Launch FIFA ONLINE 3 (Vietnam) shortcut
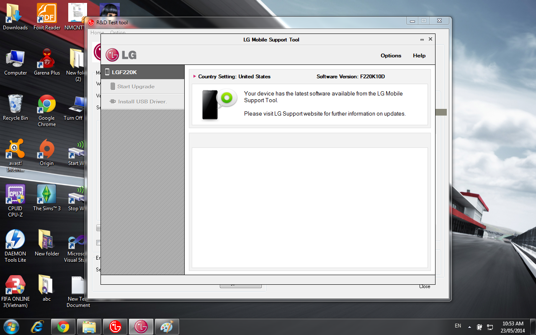Screen dimensions: 536x335 point(15,291)
